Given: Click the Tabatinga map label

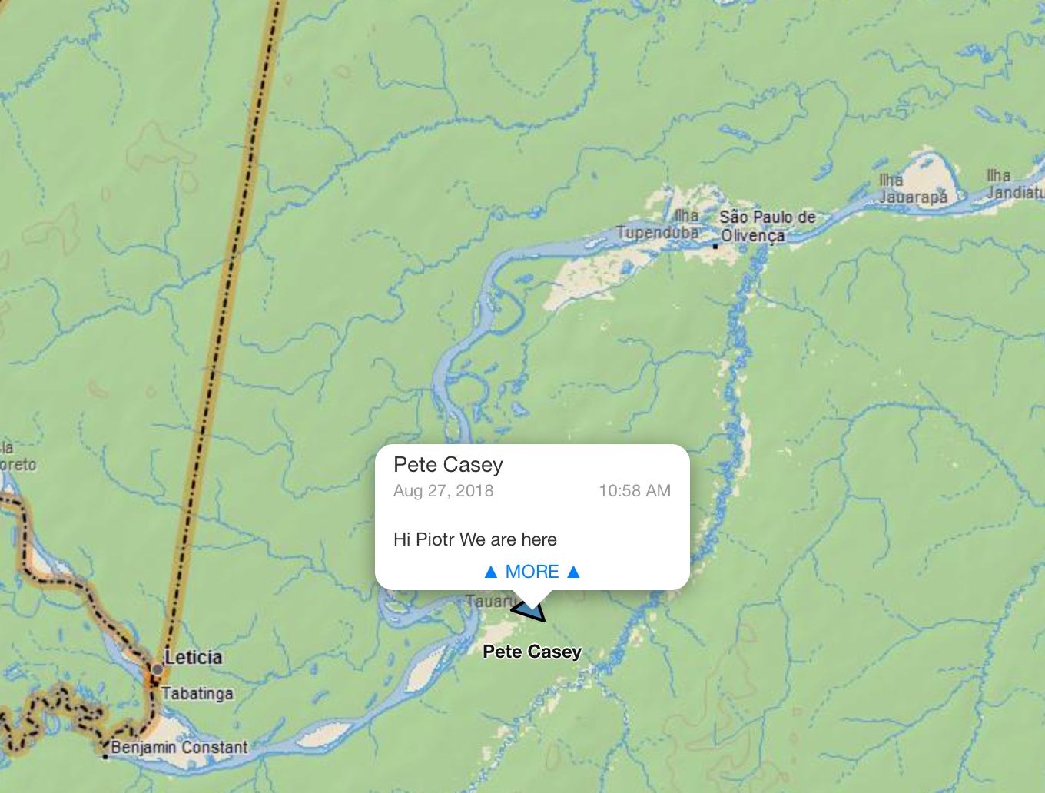Looking at the screenshot, I should click(197, 693).
